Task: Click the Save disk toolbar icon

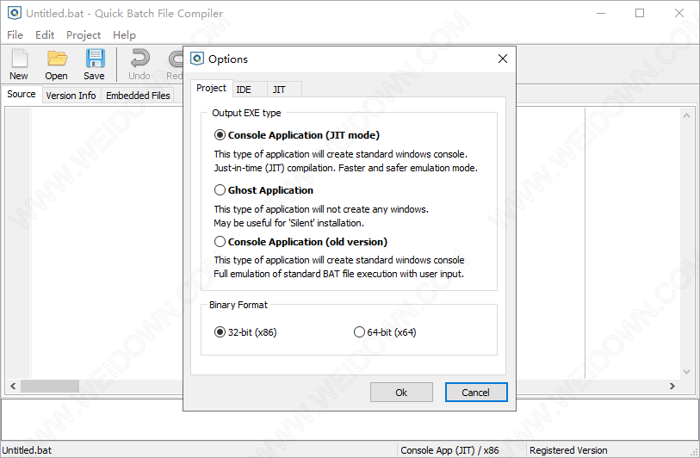Action: click(x=94, y=59)
